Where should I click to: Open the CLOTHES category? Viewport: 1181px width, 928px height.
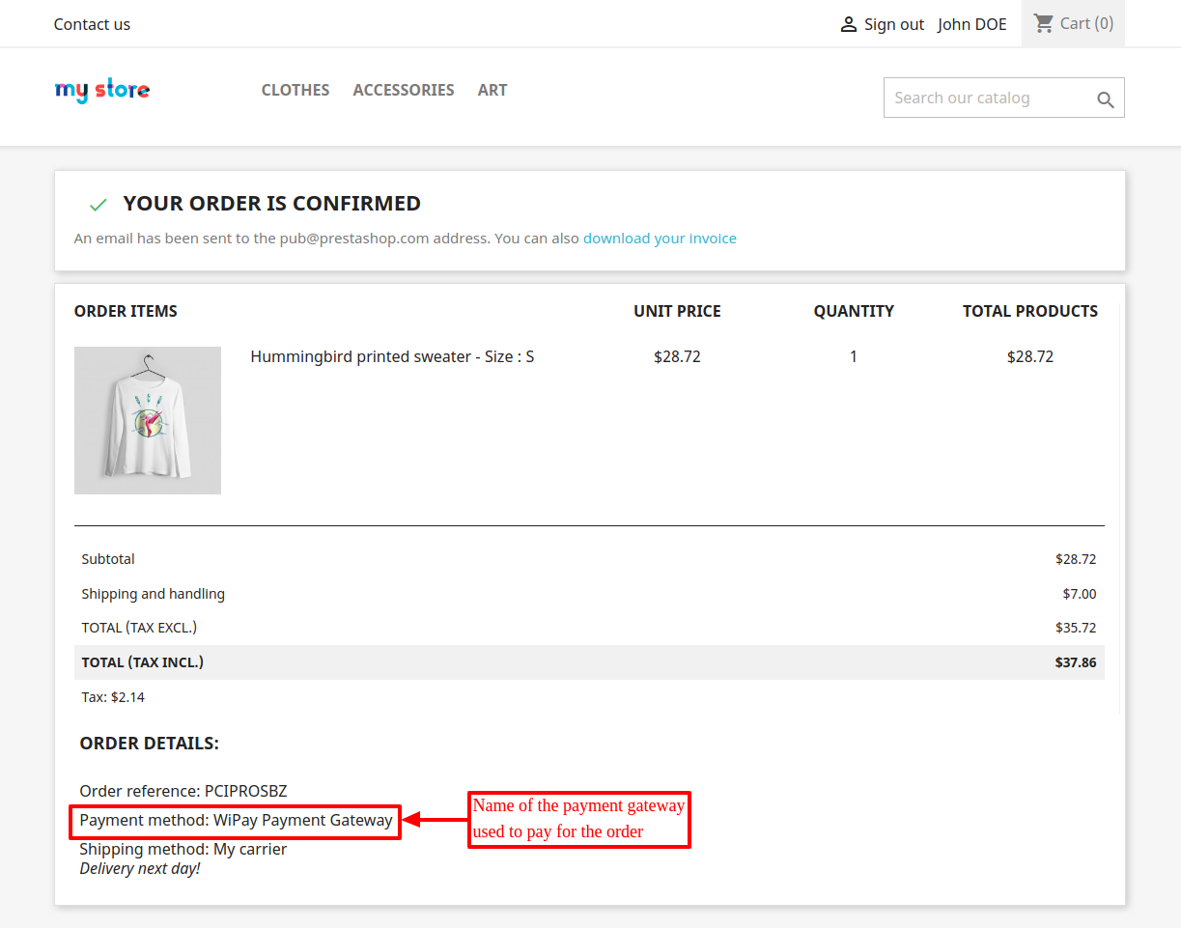tap(295, 89)
